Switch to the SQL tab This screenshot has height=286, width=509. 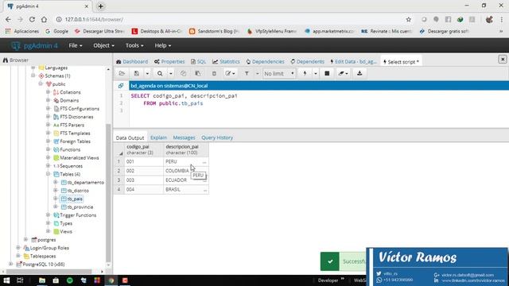point(198,62)
